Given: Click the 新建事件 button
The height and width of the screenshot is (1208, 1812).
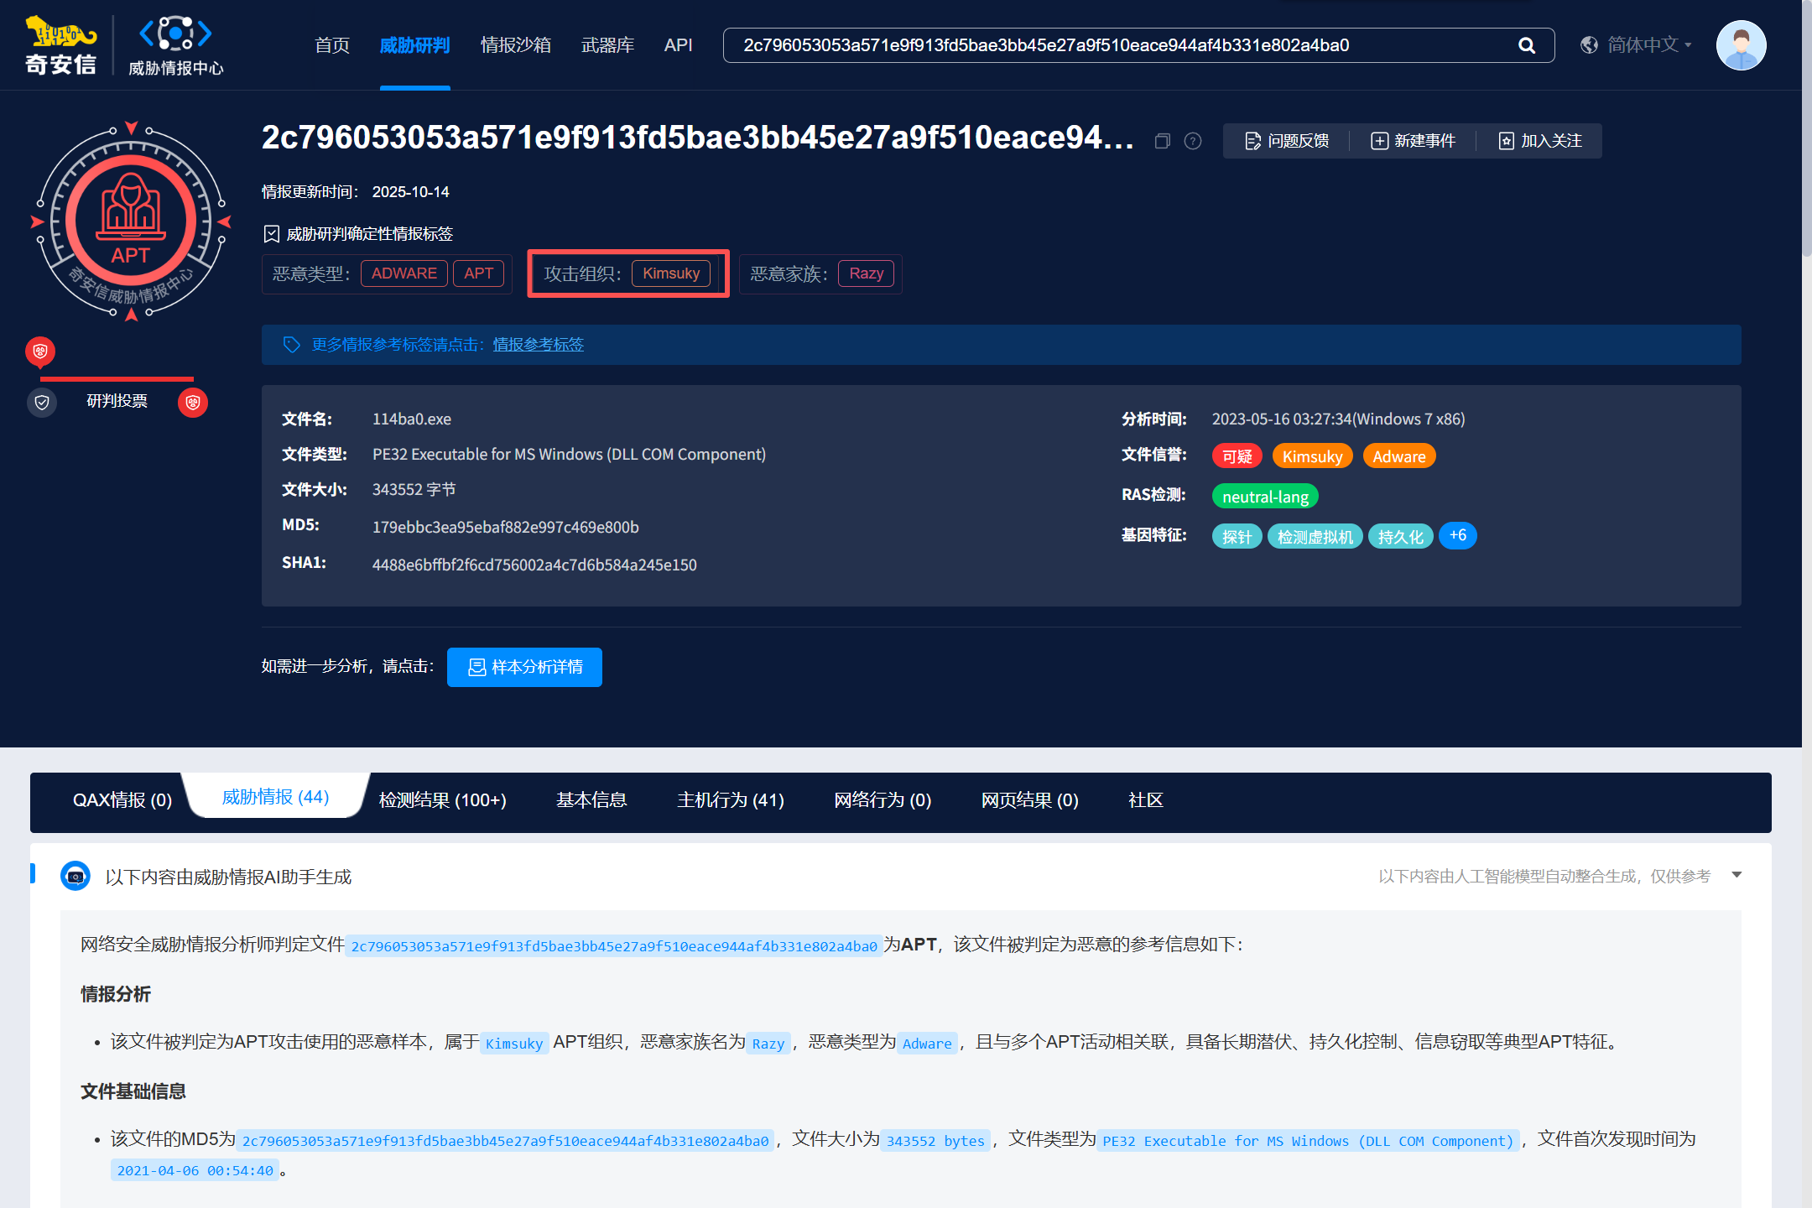Looking at the screenshot, I should pyautogui.click(x=1414, y=141).
